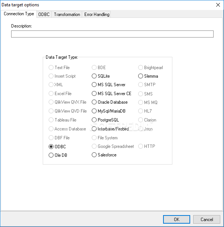224x227 pixels.
Task: Select the Tableau File radio button
Action: click(x=51, y=120)
